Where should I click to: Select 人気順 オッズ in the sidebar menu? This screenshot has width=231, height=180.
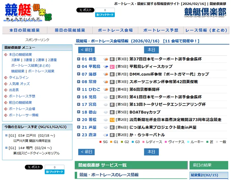pyautogui.click(x=19, y=84)
